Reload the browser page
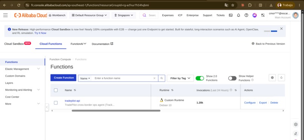This screenshot has width=304, height=140. click(19, 5)
